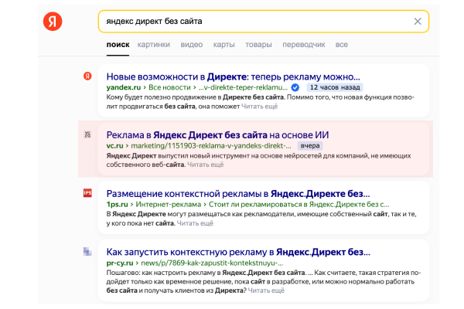Open the Yandex logo home link
464x309 pixels.
(x=53, y=22)
